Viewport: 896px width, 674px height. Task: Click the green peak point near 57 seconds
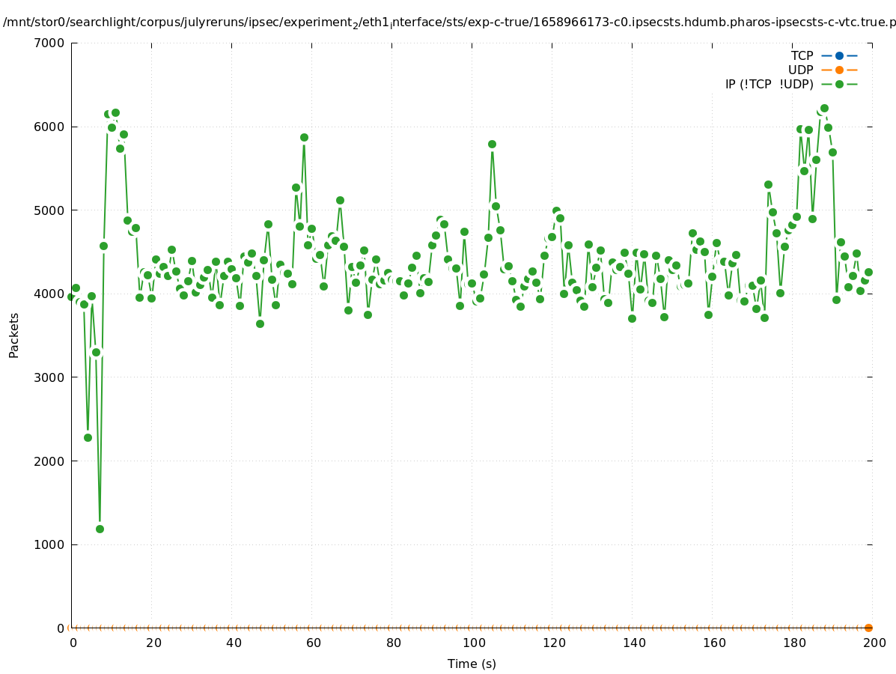pyautogui.click(x=304, y=137)
